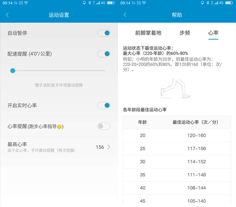This screenshot has height=207, width=236.
Task: Tap the 105–140 heart rate cell
Action: pyautogui.click(x=197, y=201)
